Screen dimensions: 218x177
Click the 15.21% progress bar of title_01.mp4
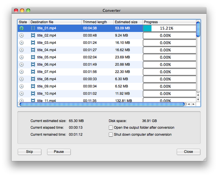click(169, 28)
